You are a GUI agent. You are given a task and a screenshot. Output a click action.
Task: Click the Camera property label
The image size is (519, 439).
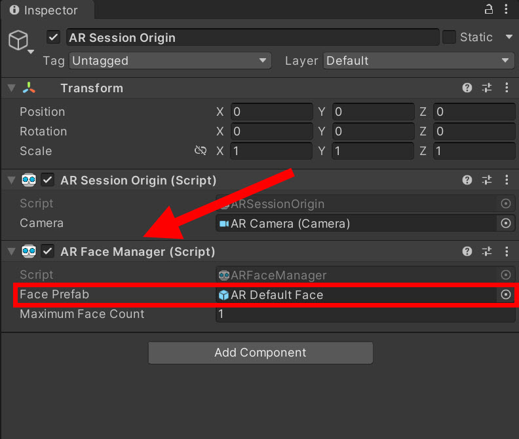pyautogui.click(x=41, y=223)
